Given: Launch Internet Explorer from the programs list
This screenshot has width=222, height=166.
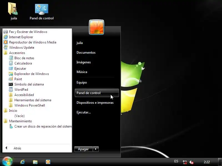Looking at the screenshot, I should [21, 37].
